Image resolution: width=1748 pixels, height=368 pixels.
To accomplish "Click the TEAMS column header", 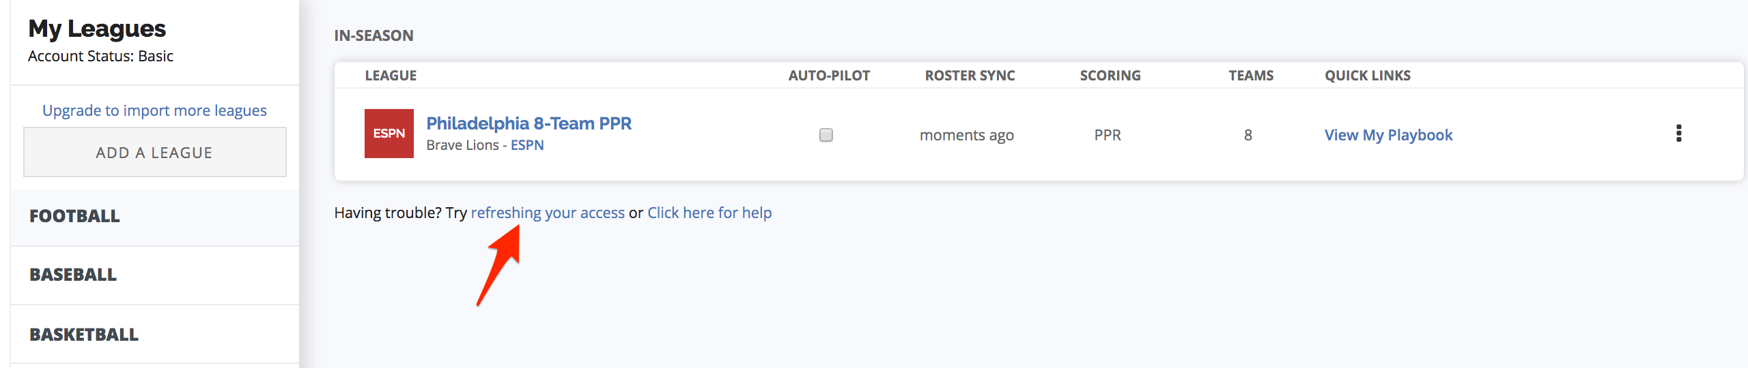I will [1251, 76].
